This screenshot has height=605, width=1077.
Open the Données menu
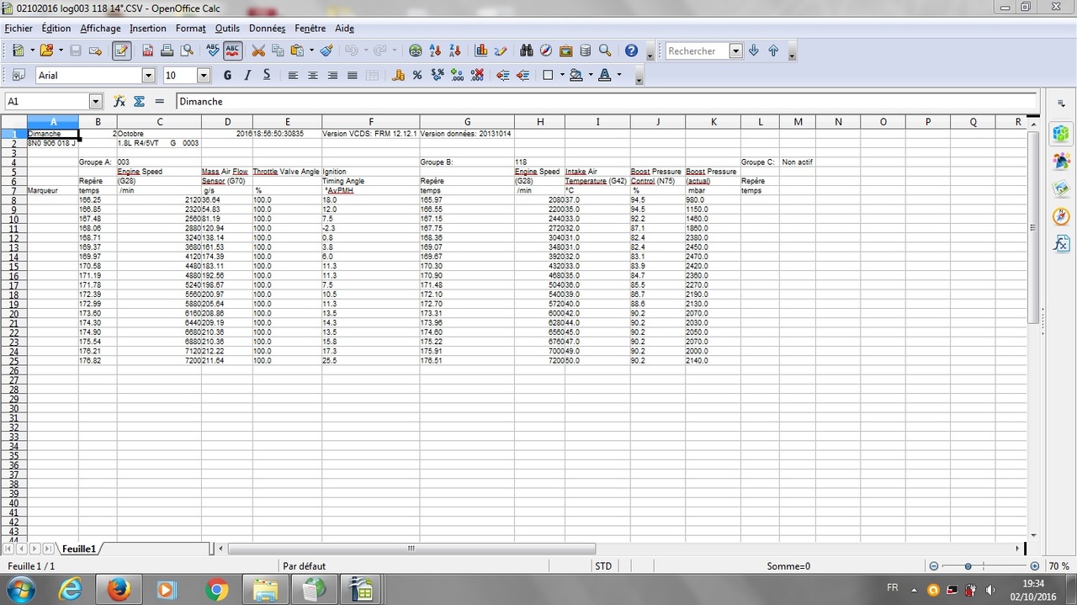(267, 28)
